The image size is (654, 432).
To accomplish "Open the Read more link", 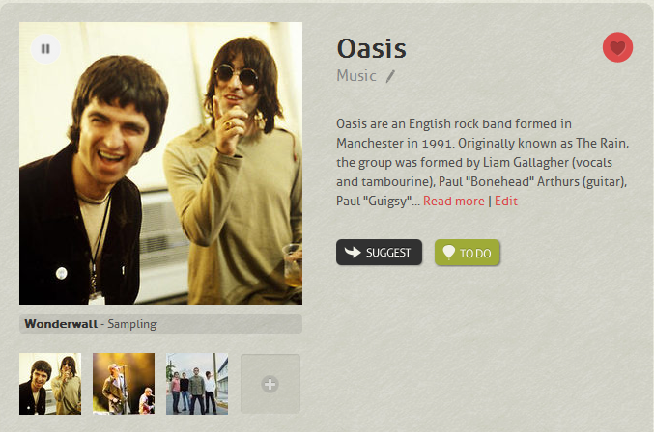I will 453,201.
